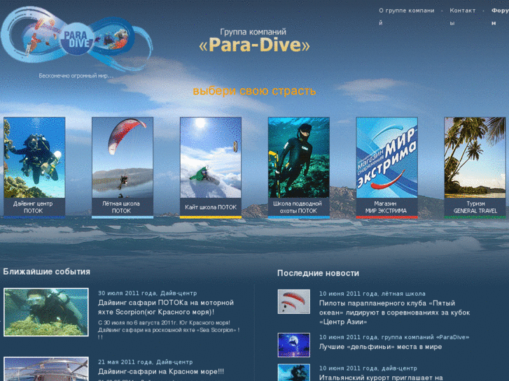This screenshot has width=509, height=381.
Task: Click the «Последние новости» heading
Action: tap(318, 273)
